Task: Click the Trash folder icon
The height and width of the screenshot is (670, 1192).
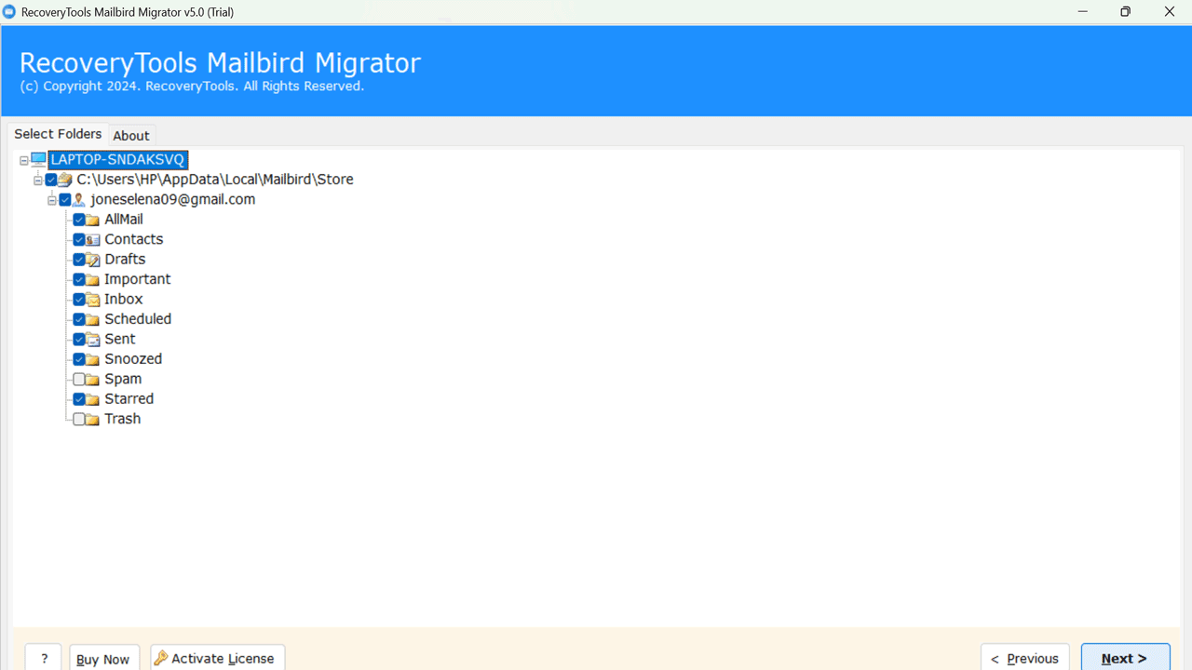Action: [93, 420]
